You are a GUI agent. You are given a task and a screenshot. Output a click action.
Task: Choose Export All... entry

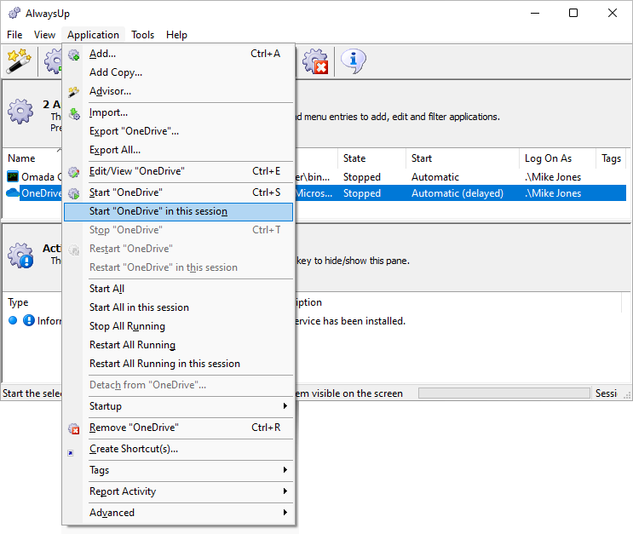coord(178,150)
